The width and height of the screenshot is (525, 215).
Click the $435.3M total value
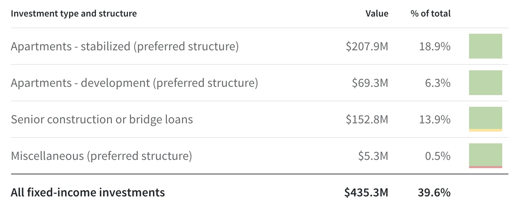click(x=366, y=192)
